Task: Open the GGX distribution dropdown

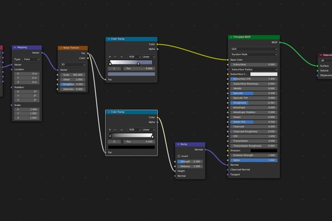Action: click(253, 49)
